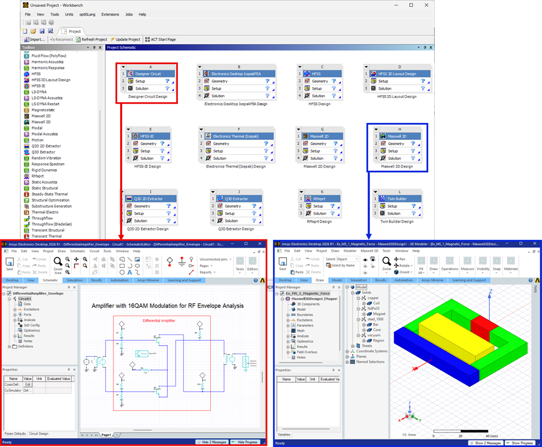Insert image tool in circuit Draw group
542x447 pixels.
coord(137,259)
